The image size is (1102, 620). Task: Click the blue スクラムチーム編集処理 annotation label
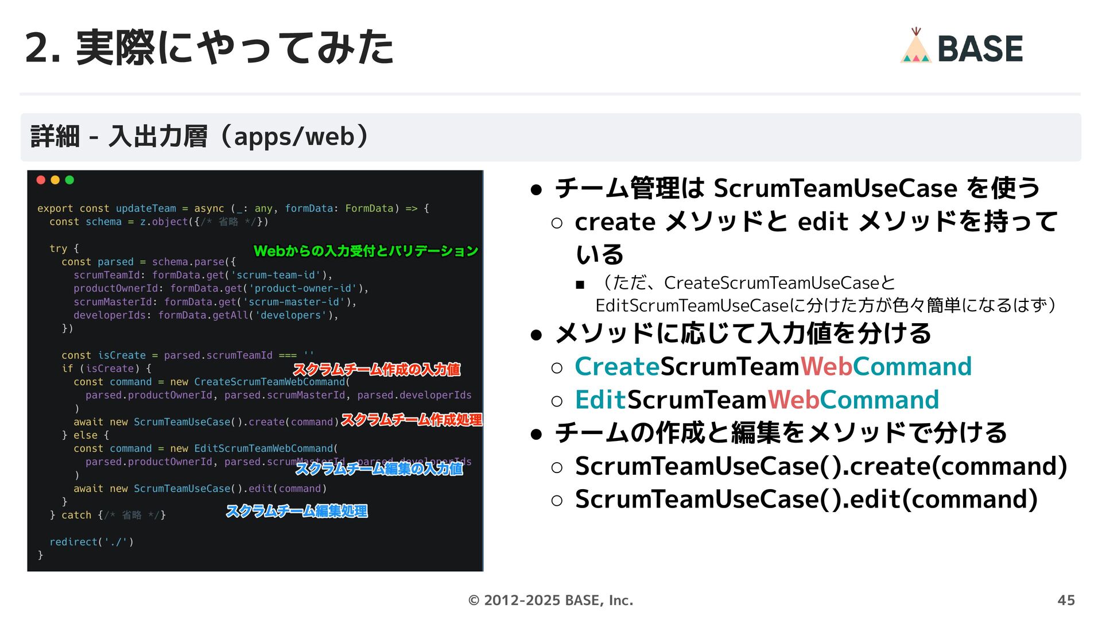pyautogui.click(x=297, y=511)
